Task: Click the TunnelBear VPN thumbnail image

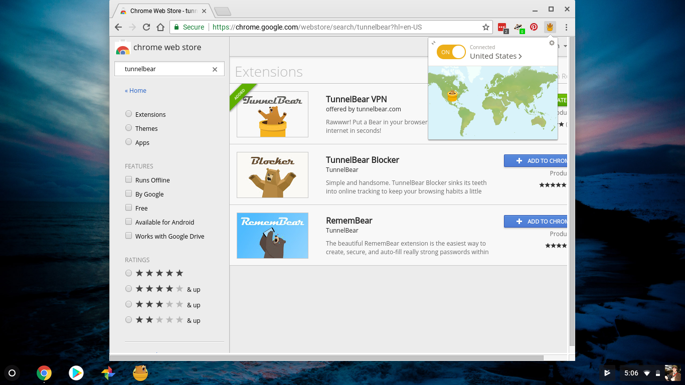Action: (272, 114)
